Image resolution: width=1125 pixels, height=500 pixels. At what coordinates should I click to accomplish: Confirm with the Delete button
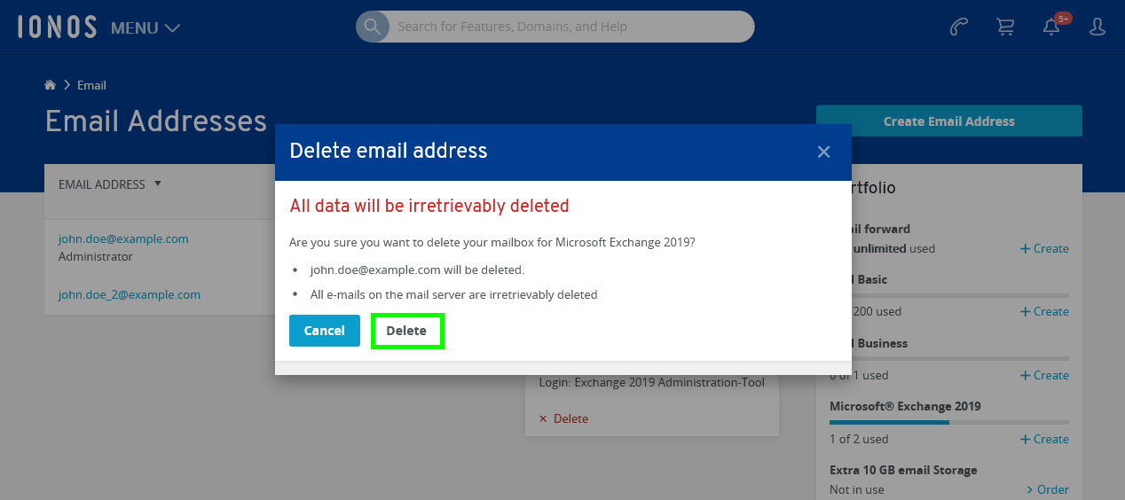coord(406,331)
